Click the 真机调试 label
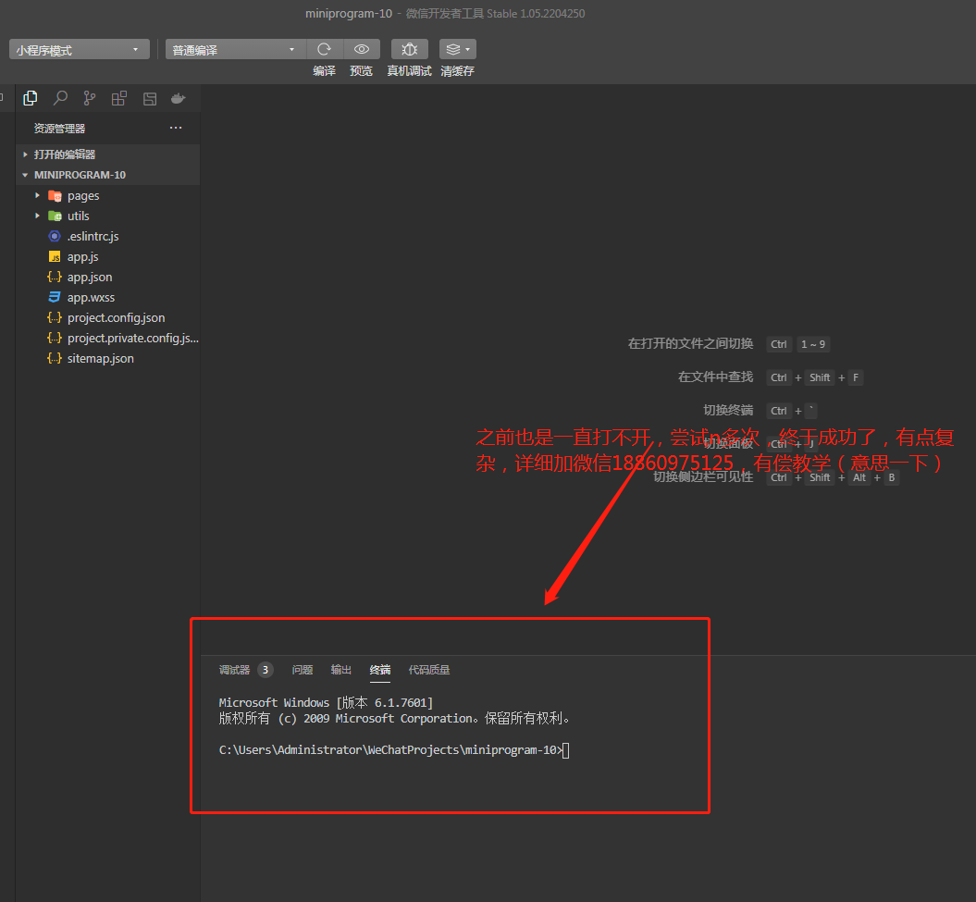 click(x=409, y=71)
